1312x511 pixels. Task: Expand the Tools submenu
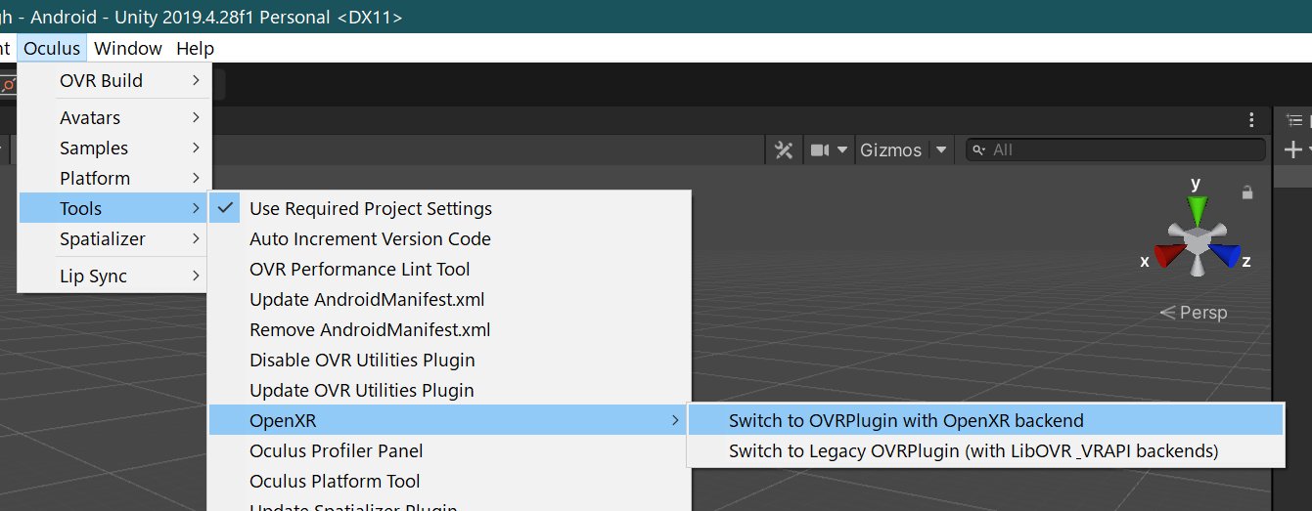pyautogui.click(x=114, y=208)
